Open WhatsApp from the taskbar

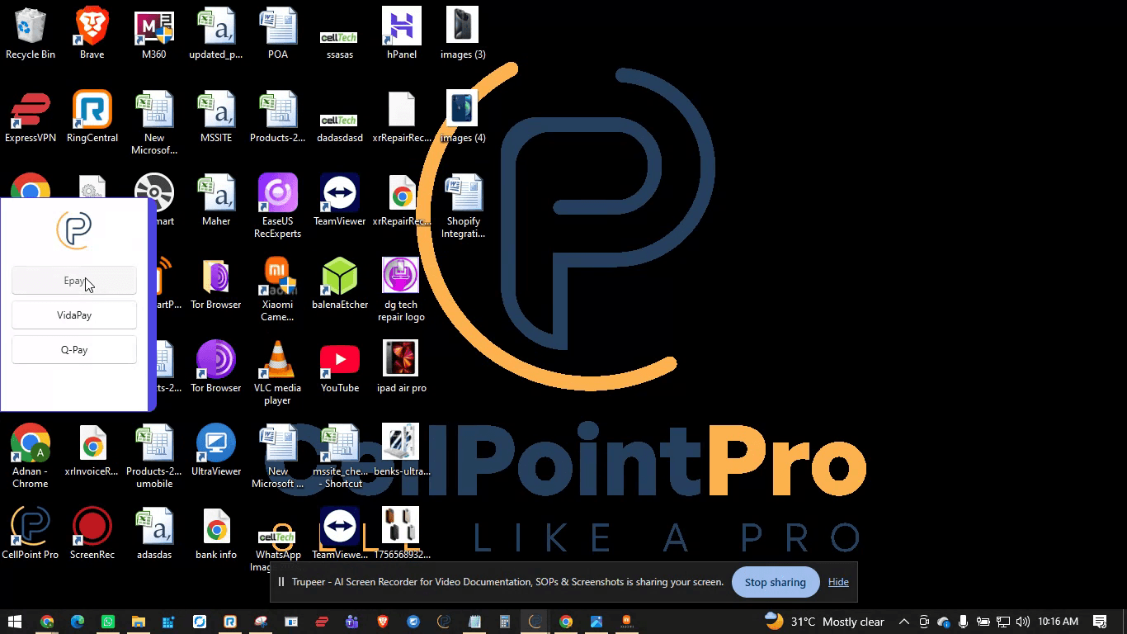coord(108,622)
